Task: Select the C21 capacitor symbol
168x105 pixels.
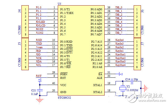Action: (40, 90)
